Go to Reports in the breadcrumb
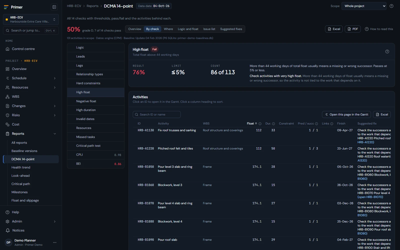400x250 pixels. (92, 6)
